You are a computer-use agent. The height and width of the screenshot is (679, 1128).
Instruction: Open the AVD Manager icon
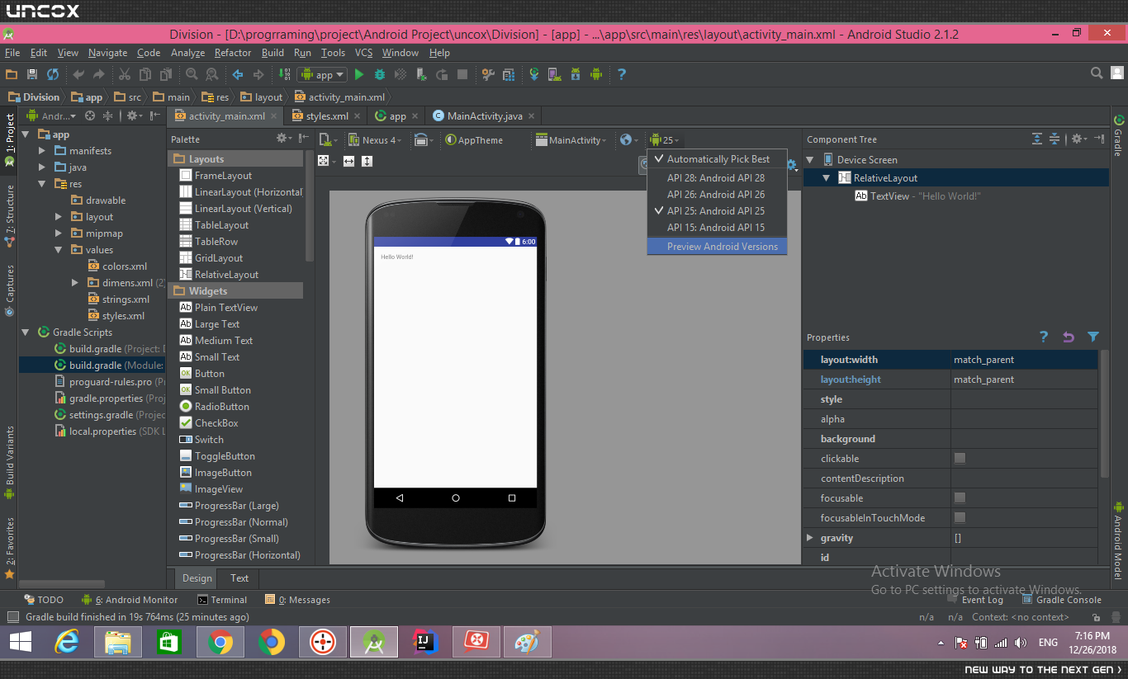pos(555,74)
